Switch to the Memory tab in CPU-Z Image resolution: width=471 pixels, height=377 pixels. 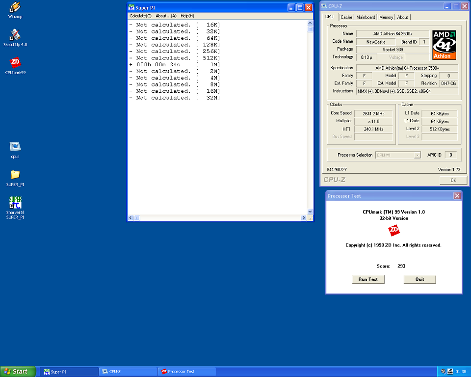point(386,17)
